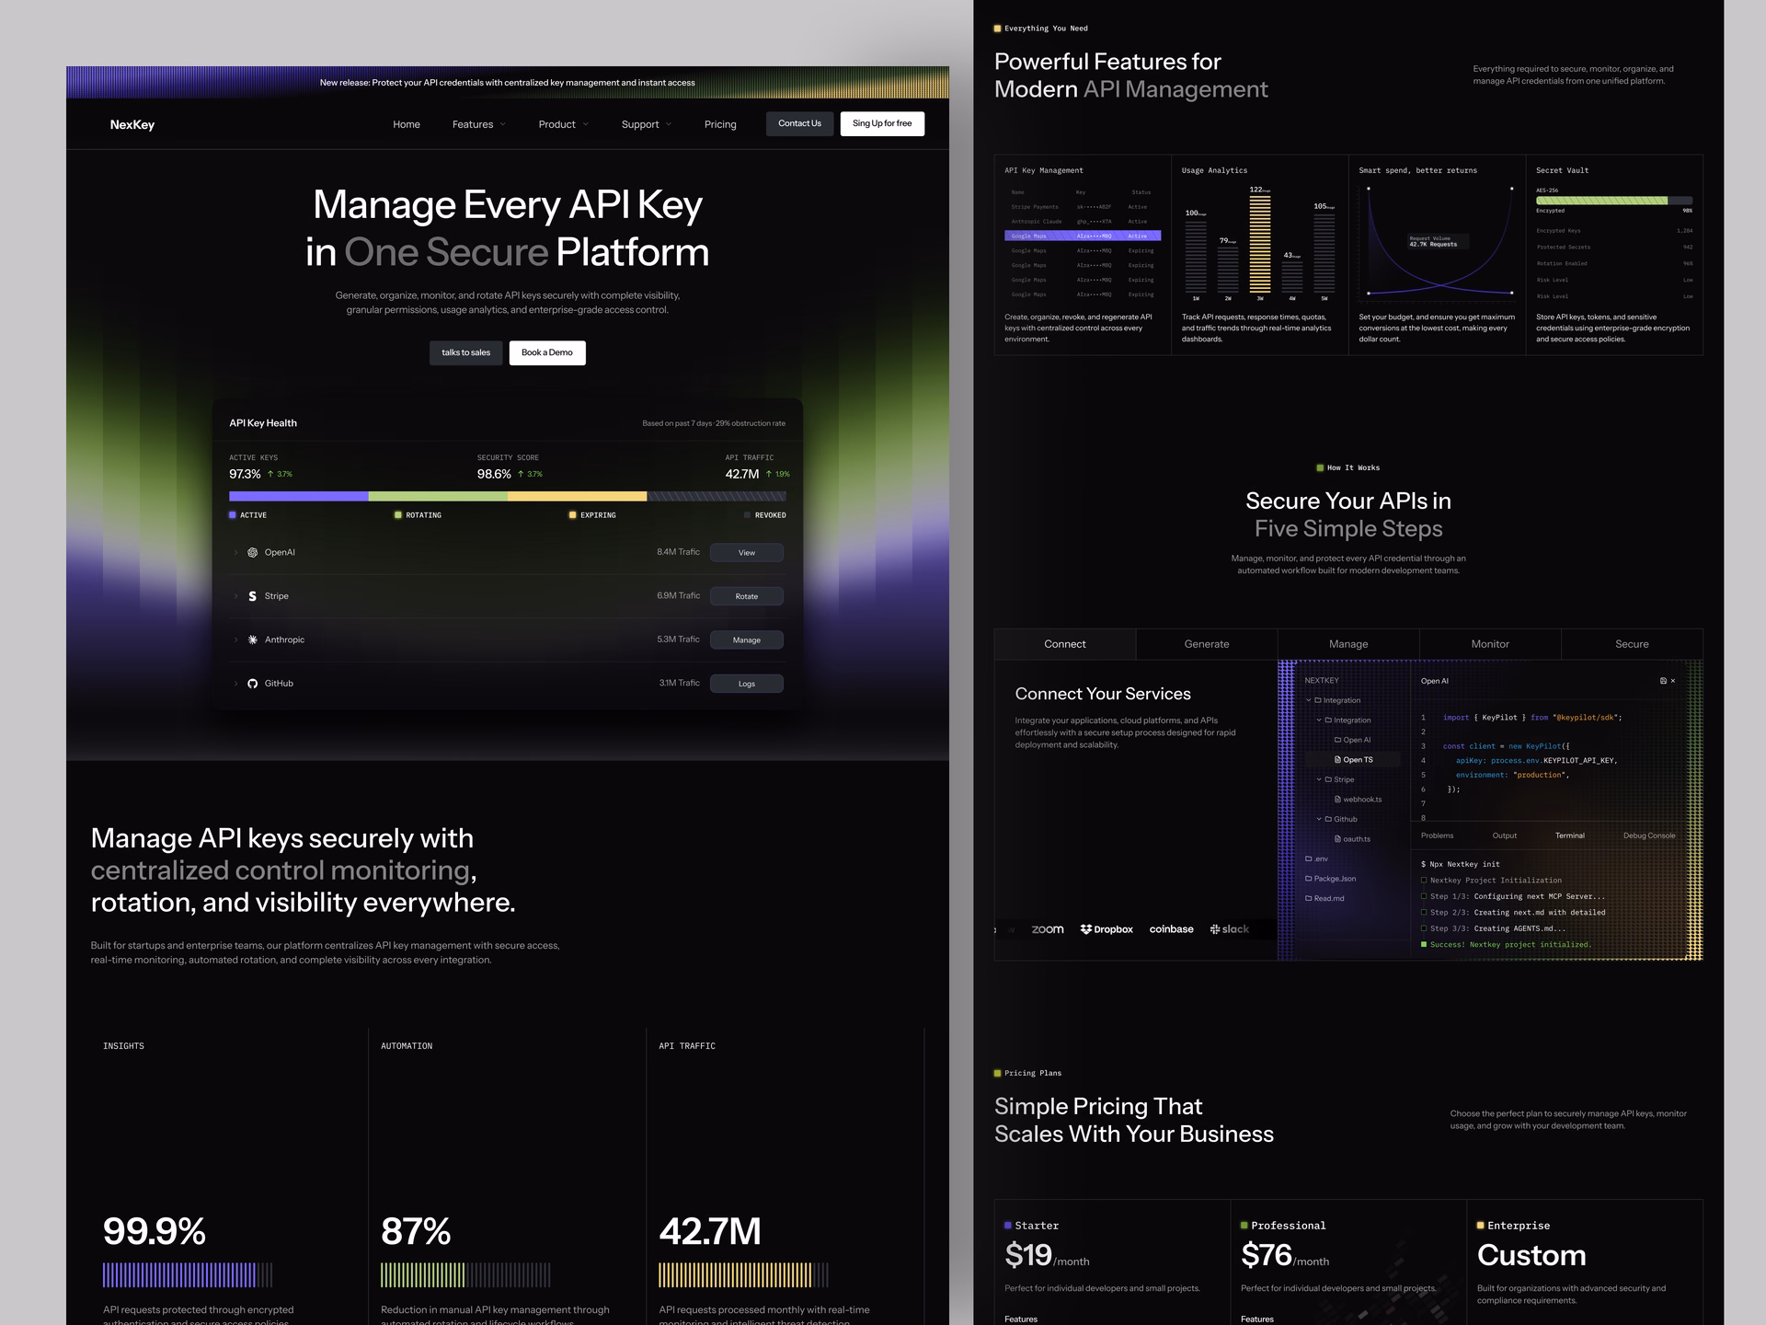Viewport: 1766px width, 1325px height.
Task: Click the NexKey logo in navbar
Action: (x=132, y=125)
